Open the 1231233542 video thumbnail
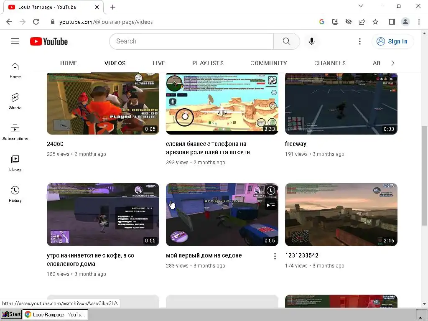Image resolution: width=428 pixels, height=321 pixels. point(341,214)
